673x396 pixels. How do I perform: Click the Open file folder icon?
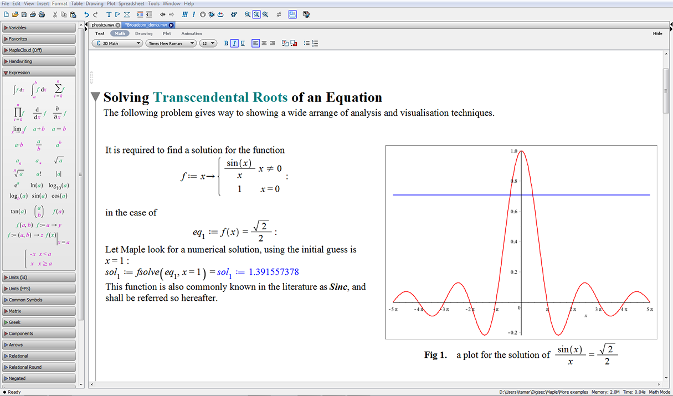16,14
